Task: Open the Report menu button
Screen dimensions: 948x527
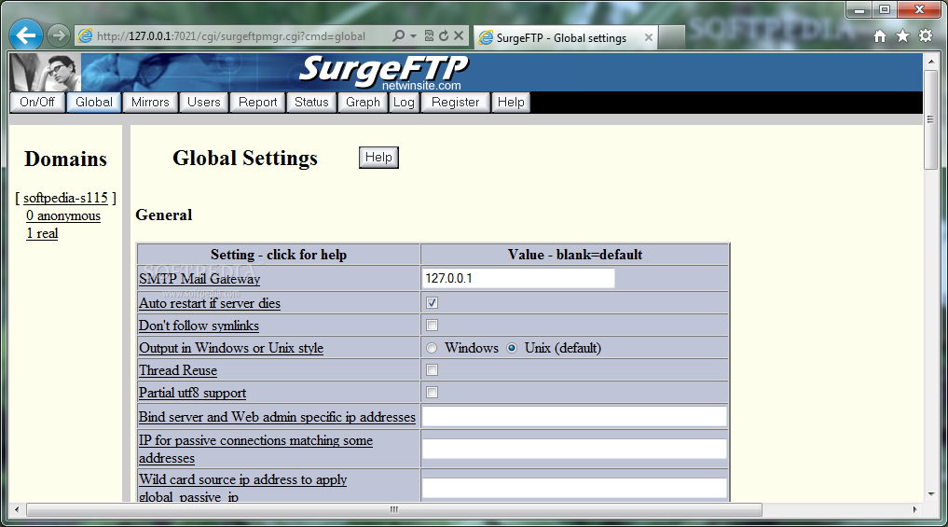Action: click(x=257, y=103)
